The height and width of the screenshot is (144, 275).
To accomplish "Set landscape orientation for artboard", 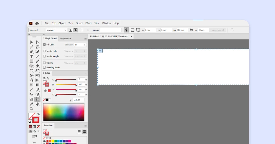I will pyautogui.click(x=76, y=30).
